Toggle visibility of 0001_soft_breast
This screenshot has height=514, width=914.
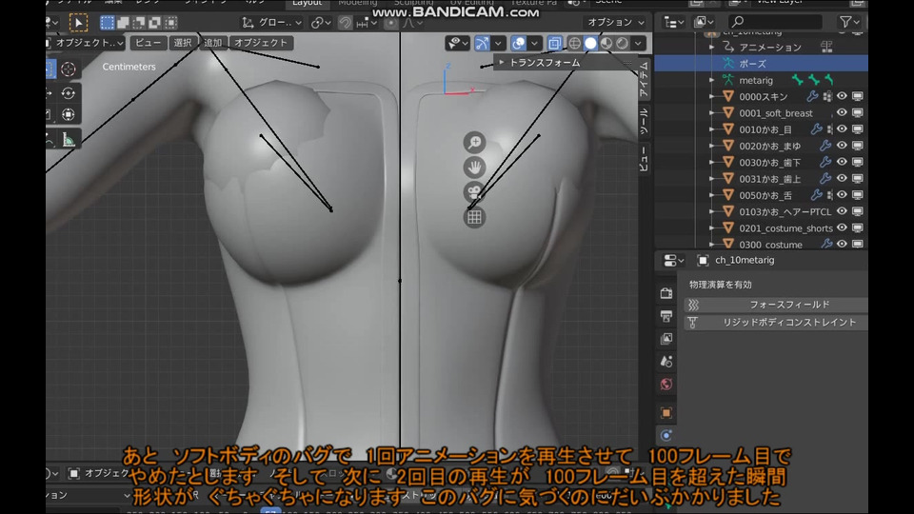[842, 112]
